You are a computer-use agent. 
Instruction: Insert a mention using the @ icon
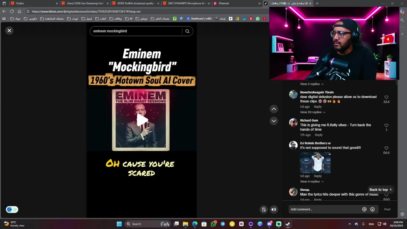pos(364,209)
